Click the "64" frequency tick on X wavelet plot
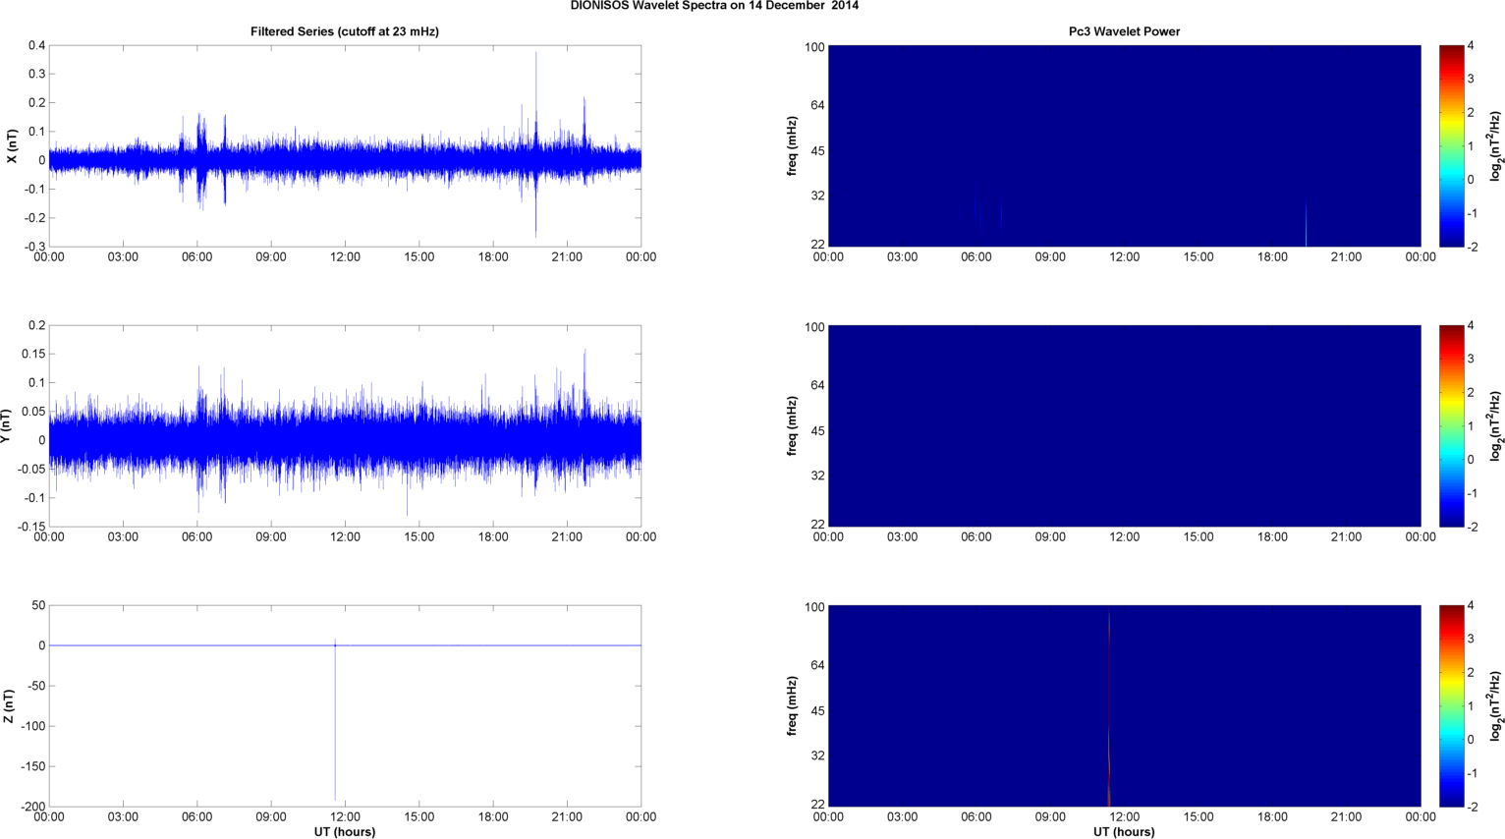1505x839 pixels. [x=817, y=105]
